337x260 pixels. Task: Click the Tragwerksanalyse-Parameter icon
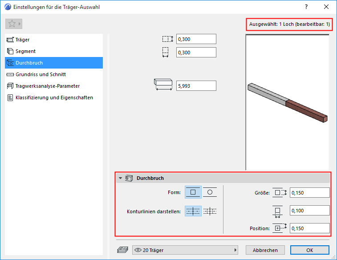[x=10, y=86]
